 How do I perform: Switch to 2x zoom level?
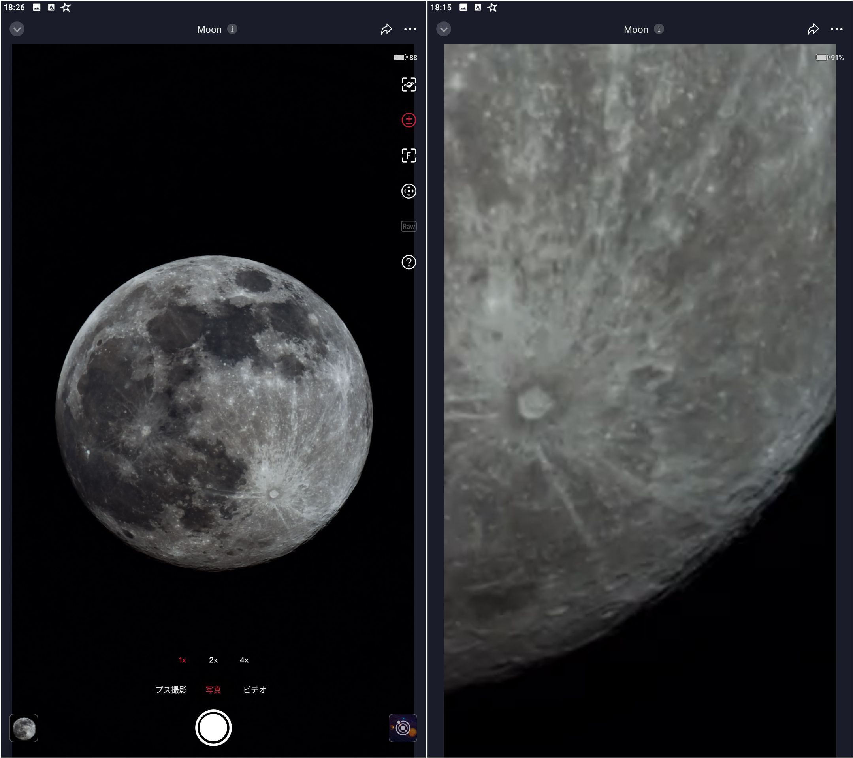click(x=213, y=660)
